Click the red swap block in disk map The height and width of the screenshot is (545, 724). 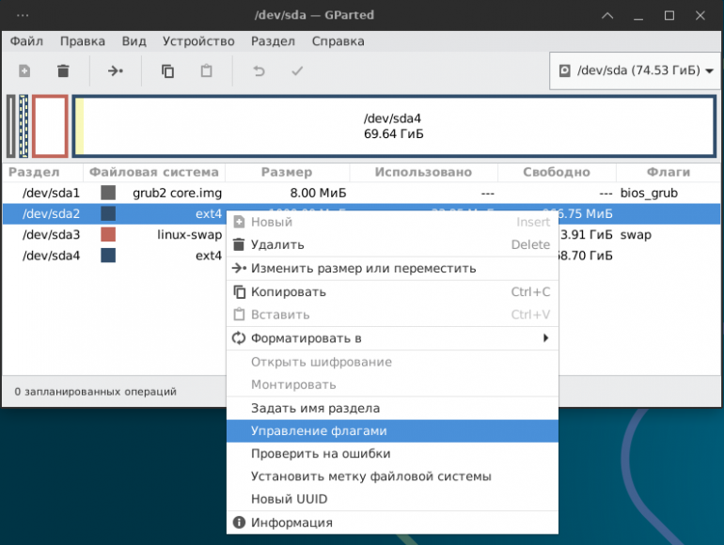50,126
